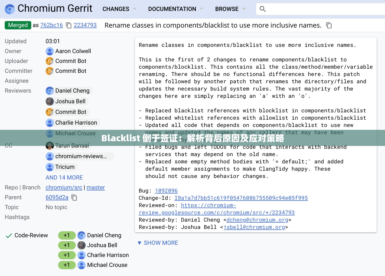Copy the change title using the copy icon
The image size is (385, 276).
coord(329,25)
